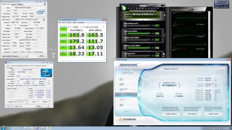Click the CrystalDiskMark taskbar icon
232x130 pixels.
(49, 128)
